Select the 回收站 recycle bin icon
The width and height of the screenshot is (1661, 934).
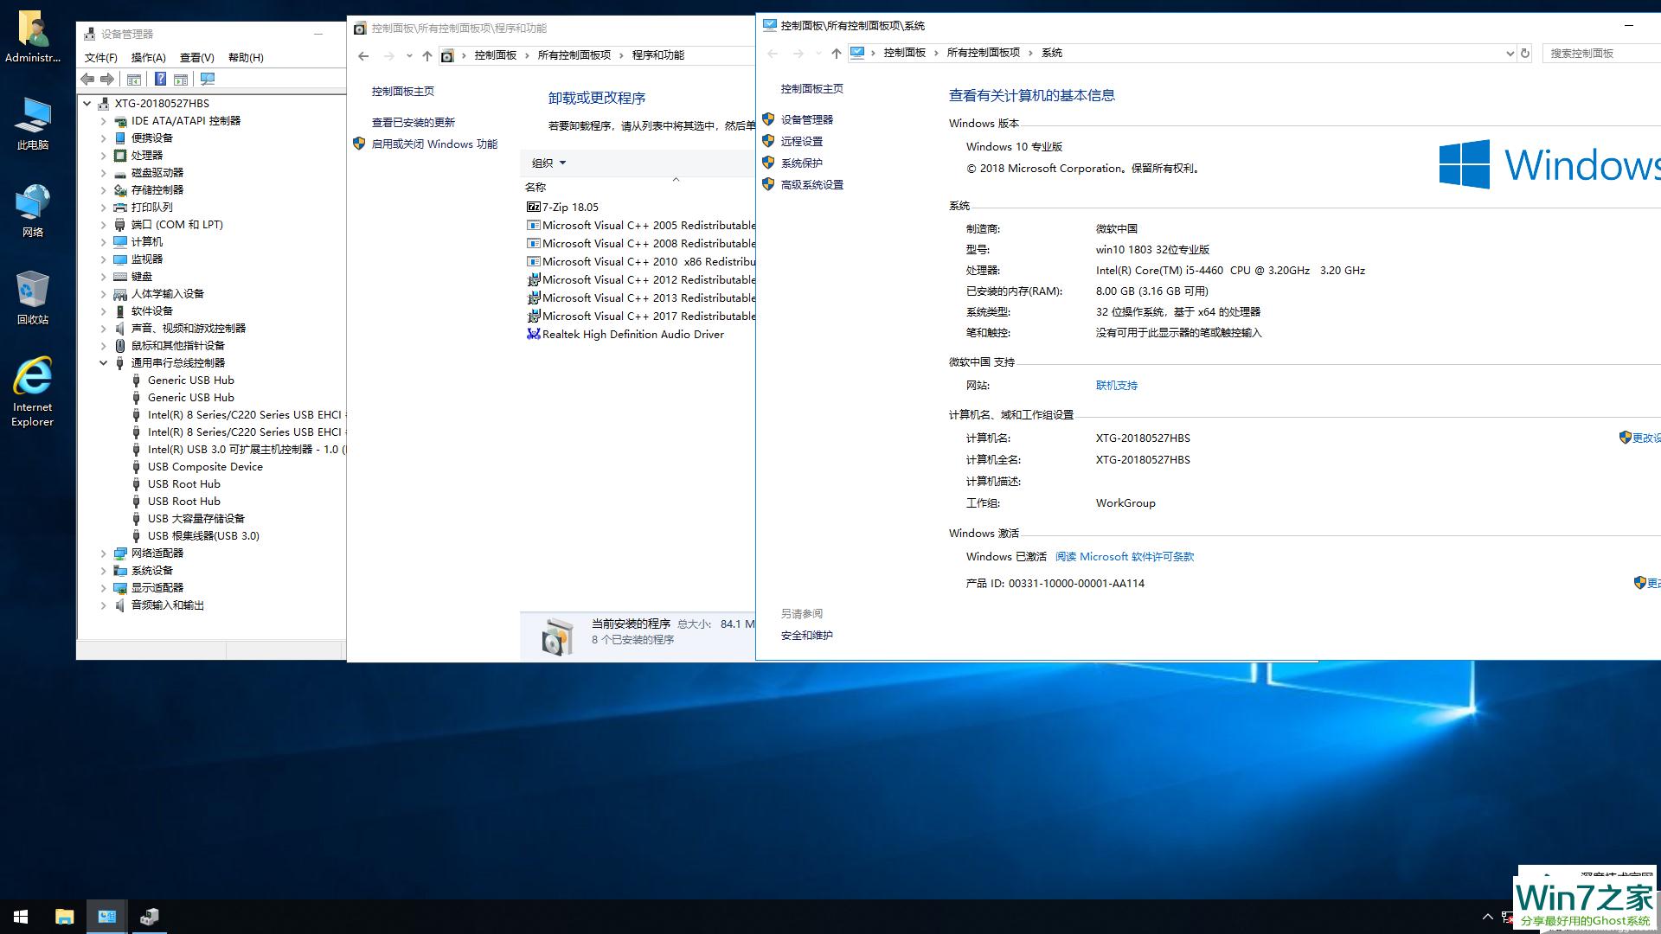33,297
